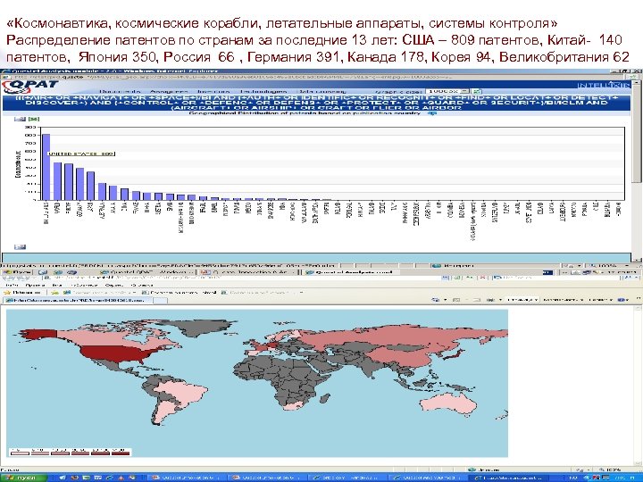Open the Assignees menu in QPAT

(169, 92)
